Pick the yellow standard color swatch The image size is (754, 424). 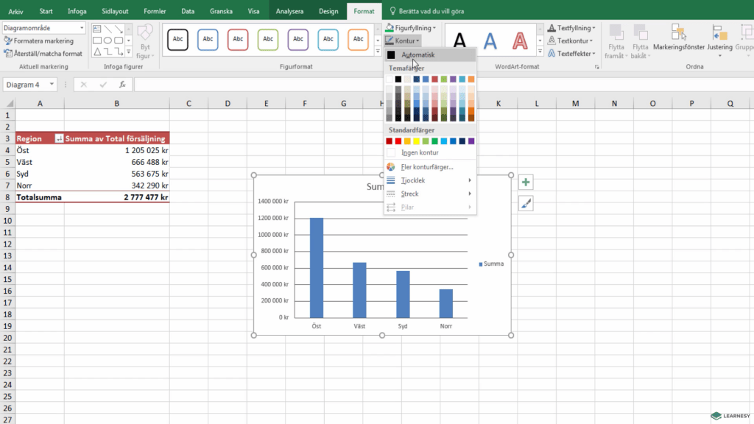tap(417, 141)
